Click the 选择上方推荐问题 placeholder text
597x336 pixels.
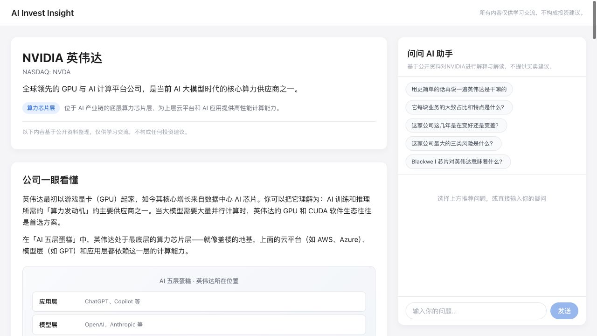[492, 199]
